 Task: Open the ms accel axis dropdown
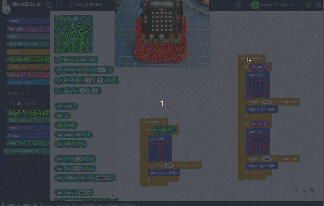click(79, 159)
